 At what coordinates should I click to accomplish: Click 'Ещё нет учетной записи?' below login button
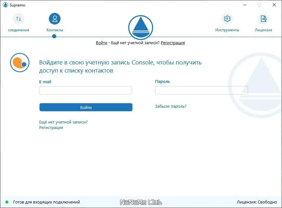tap(63, 122)
